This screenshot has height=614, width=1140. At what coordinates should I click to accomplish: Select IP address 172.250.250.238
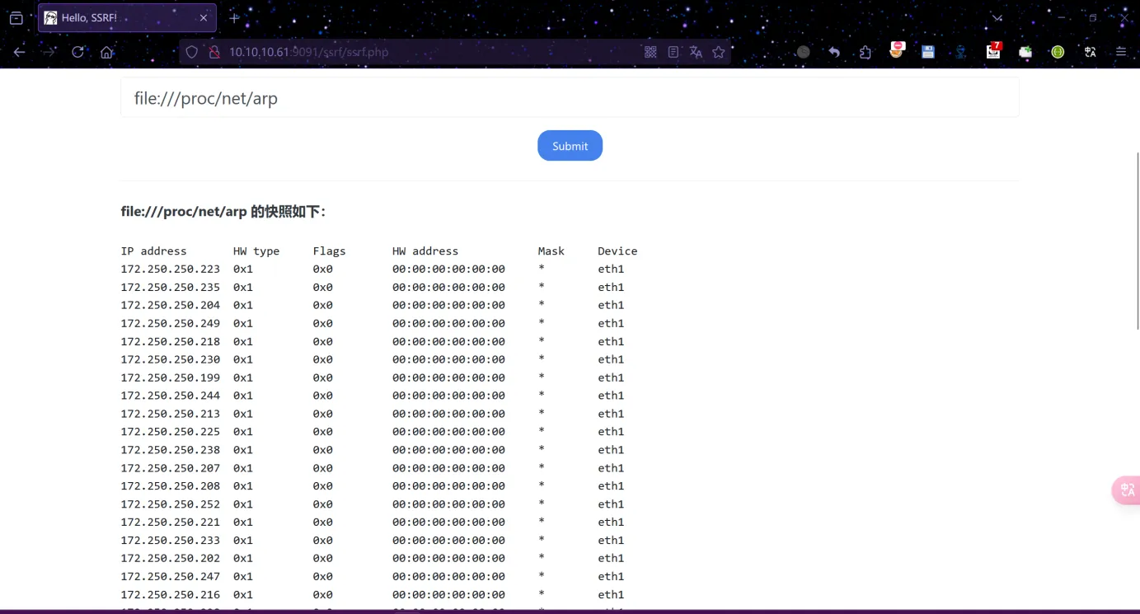171,449
